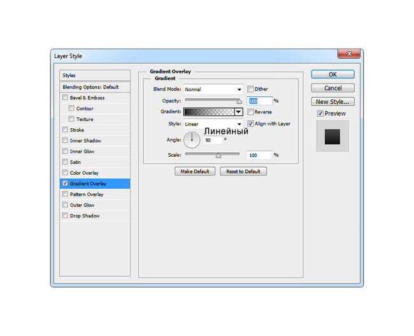Open the Style Linear dropdown
The width and height of the screenshot is (414, 336).
point(213,124)
